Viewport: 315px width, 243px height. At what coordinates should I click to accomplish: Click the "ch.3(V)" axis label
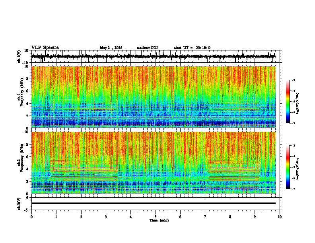tap(19, 204)
